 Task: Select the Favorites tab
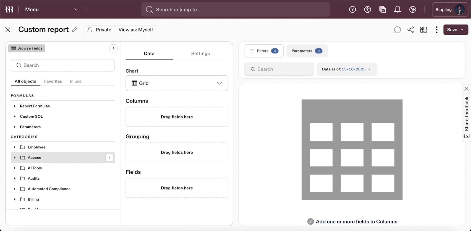tap(53, 81)
